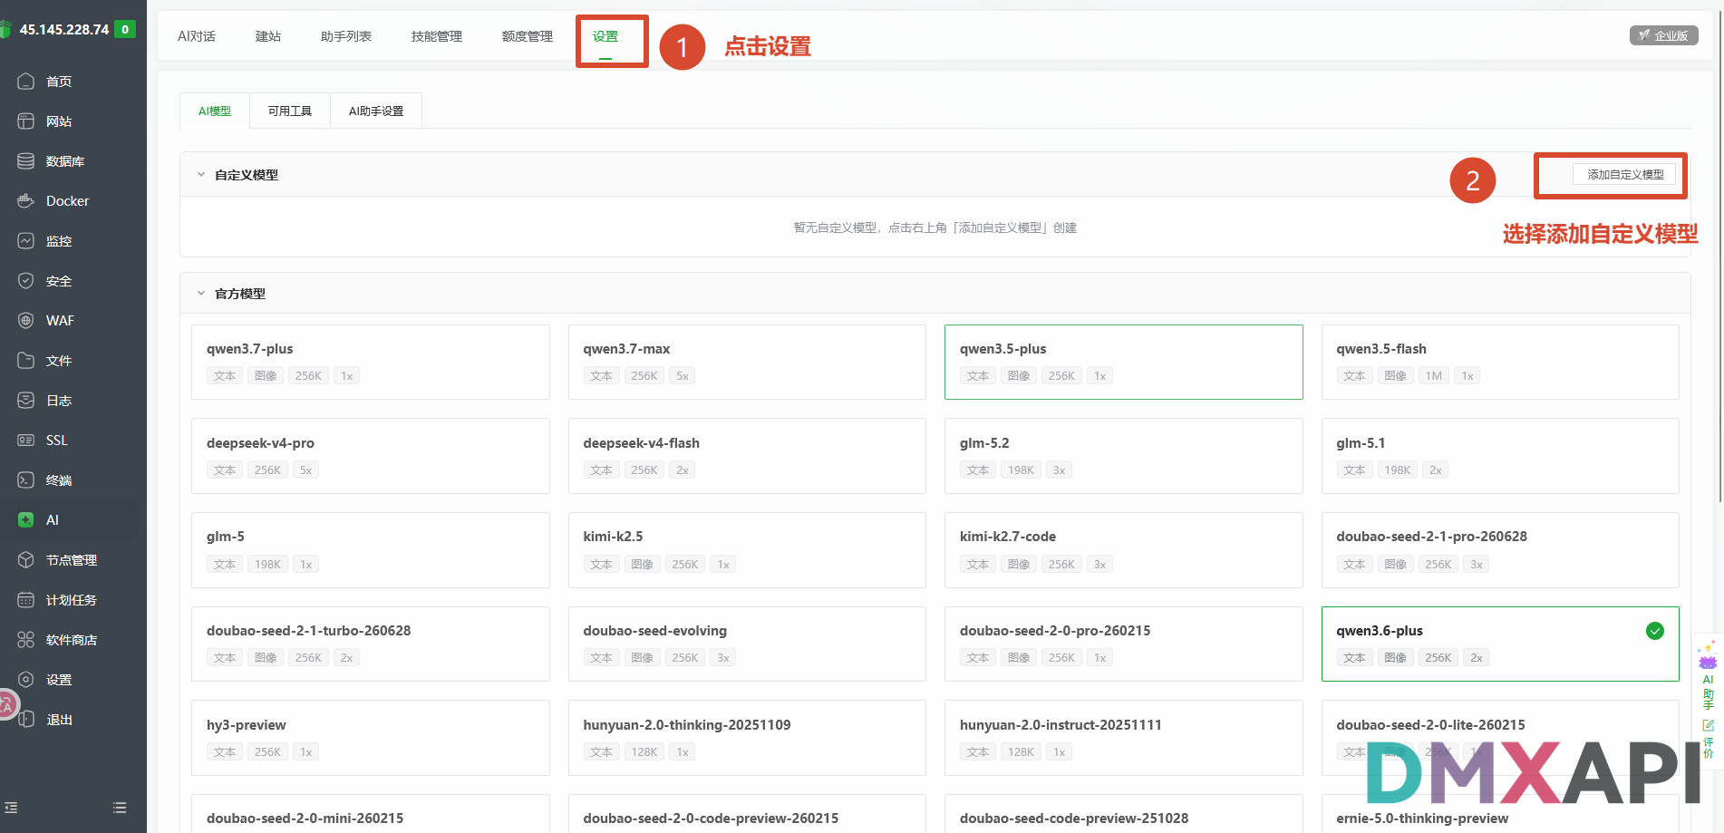Open the software store icon
This screenshot has width=1724, height=833.
(x=25, y=640)
